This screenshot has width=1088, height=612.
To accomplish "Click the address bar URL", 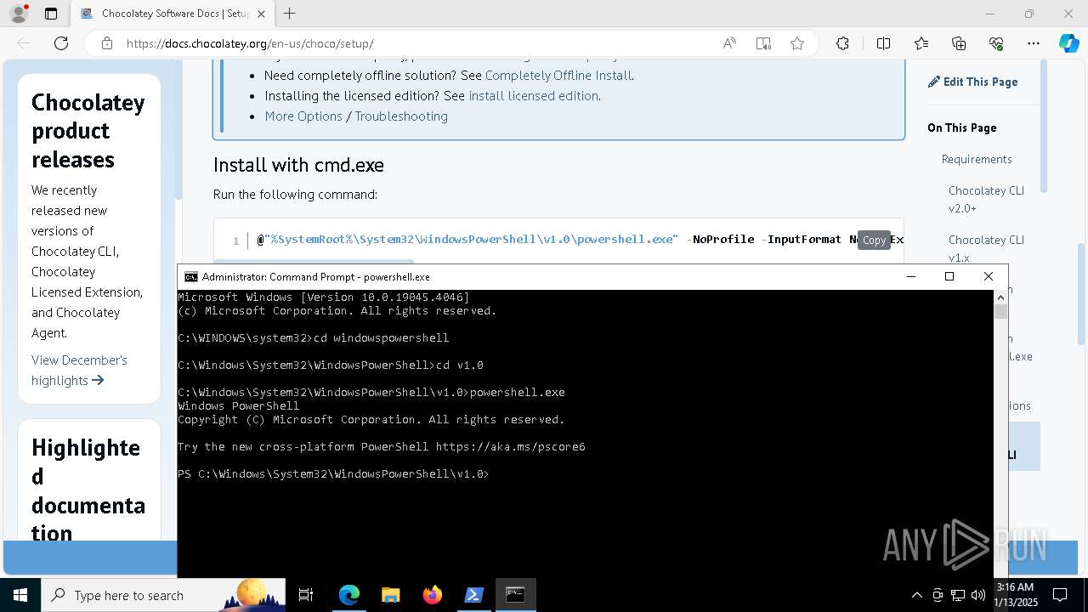I will coord(250,43).
